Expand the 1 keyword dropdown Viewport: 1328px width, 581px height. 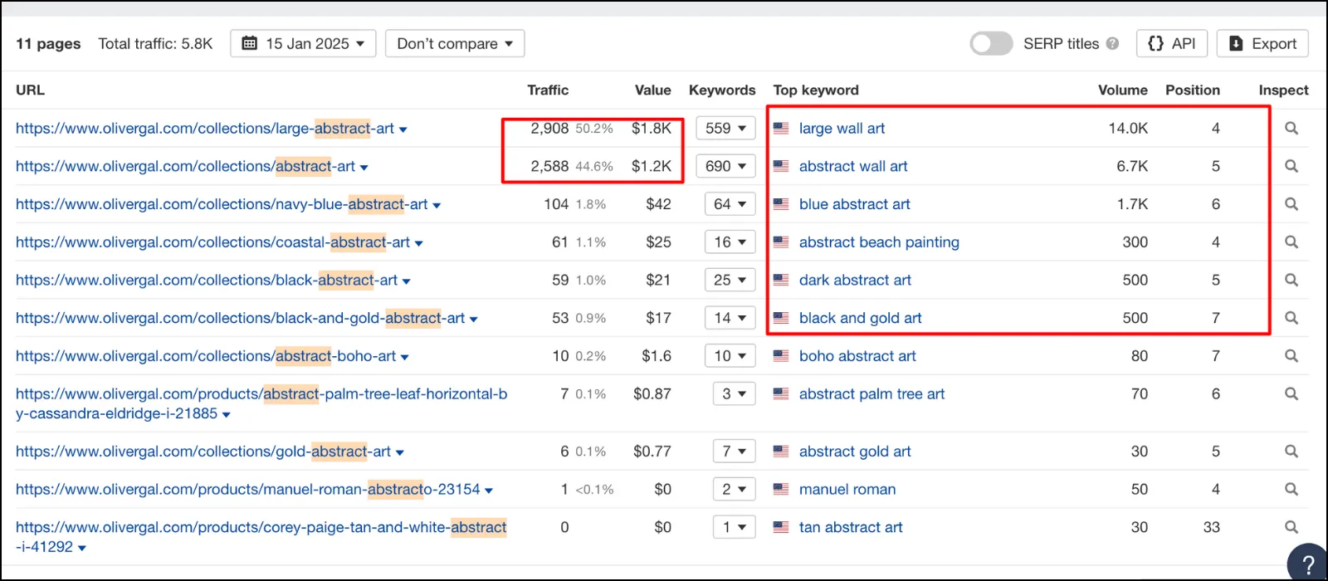tap(735, 527)
